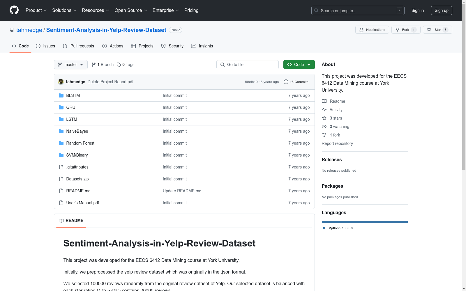Open the tahmedge owner profile link
Screen dimensions: 466x291
pyautogui.click(x=29, y=30)
